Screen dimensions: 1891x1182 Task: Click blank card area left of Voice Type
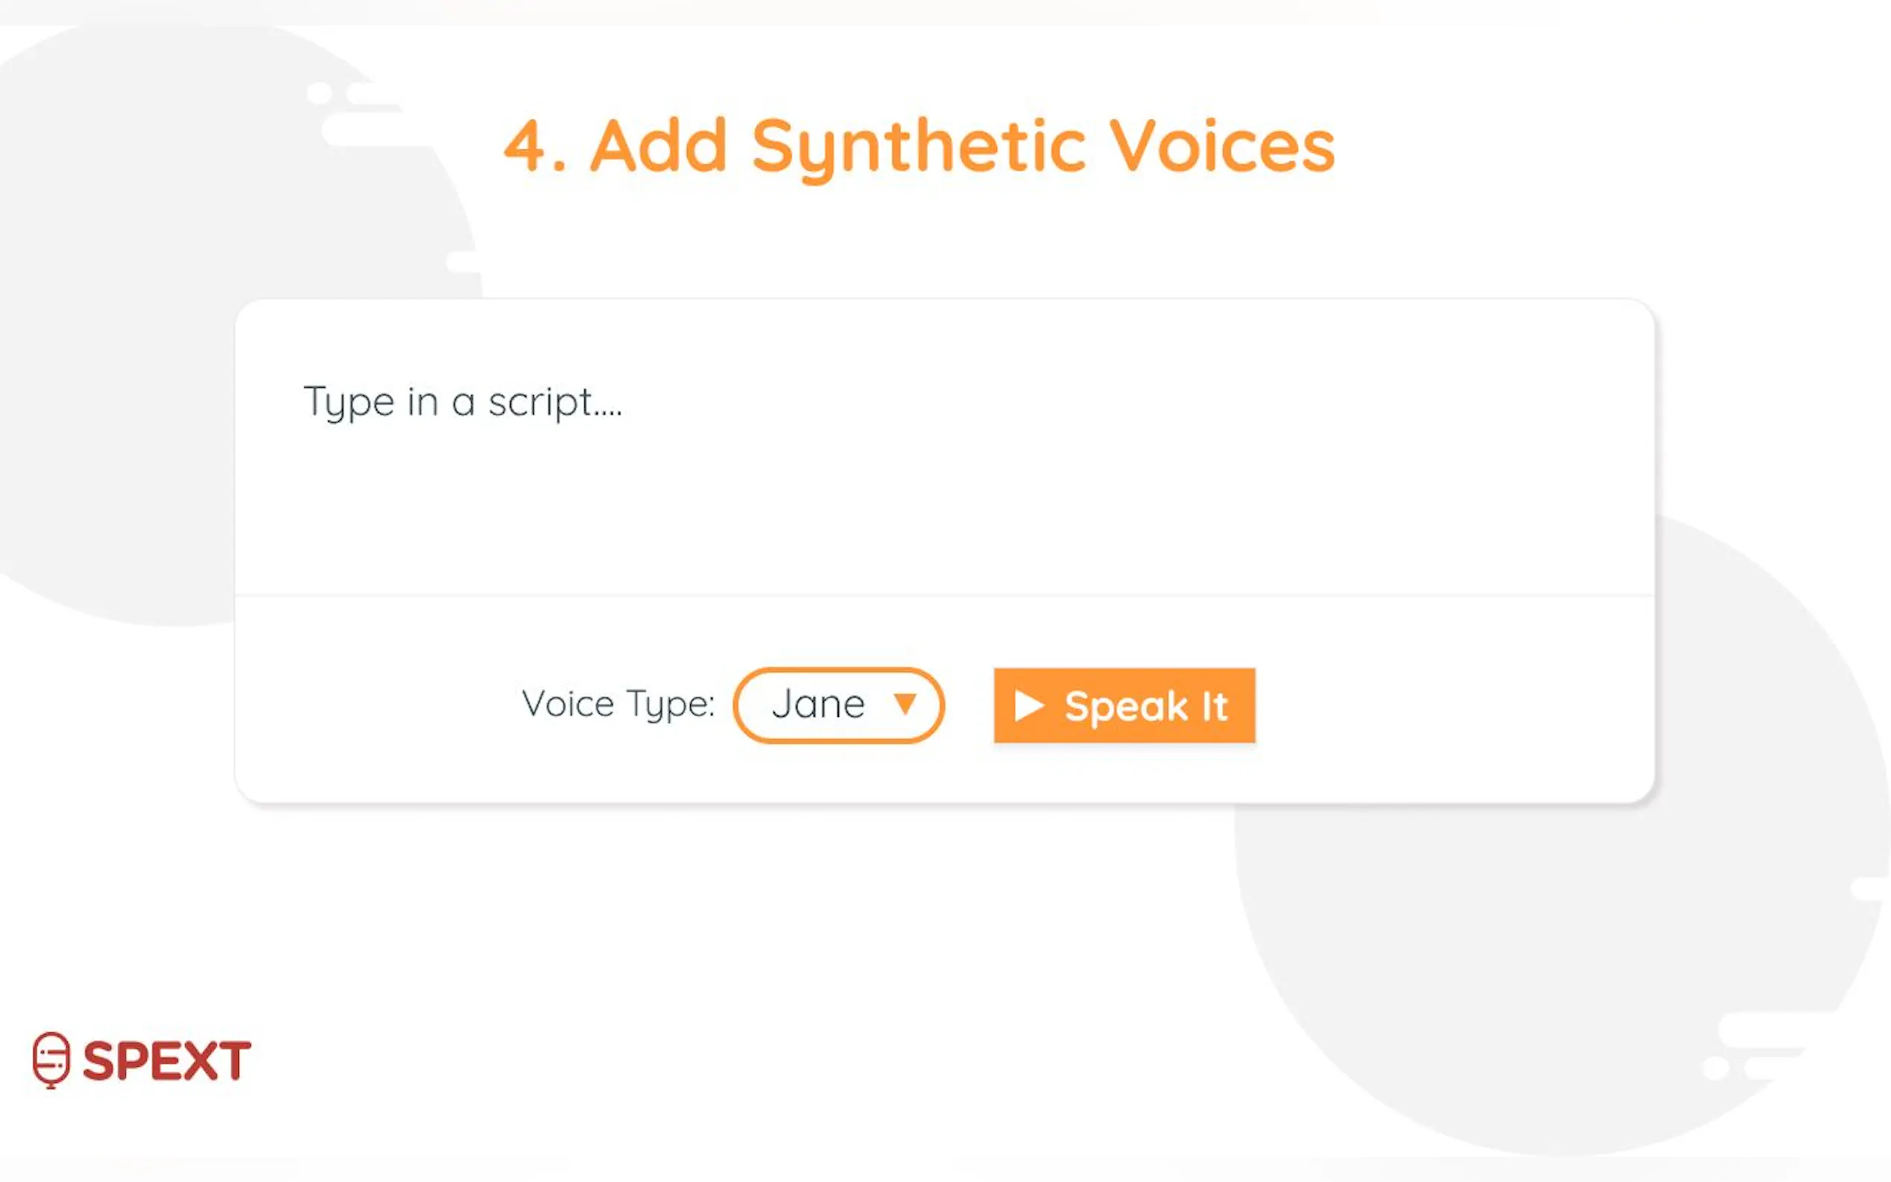pyautogui.click(x=375, y=703)
